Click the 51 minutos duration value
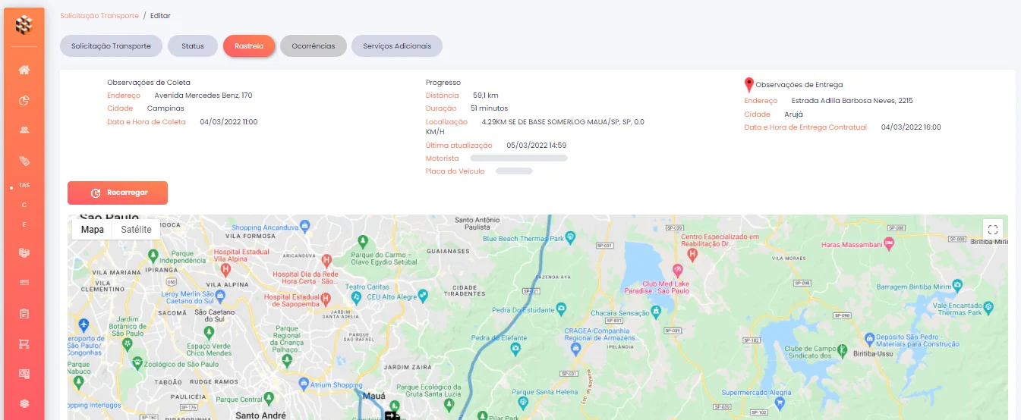1021x420 pixels. pos(489,108)
